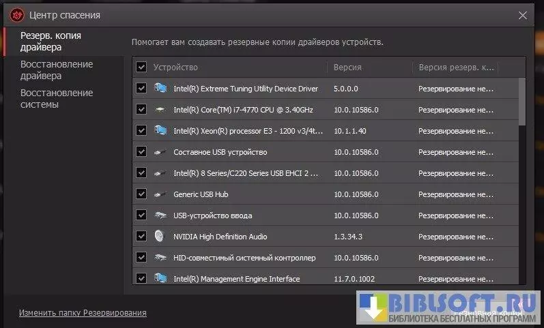Viewport: 544px width, 328px height.
Task: Sort by the Версия column header
Action: click(347, 68)
